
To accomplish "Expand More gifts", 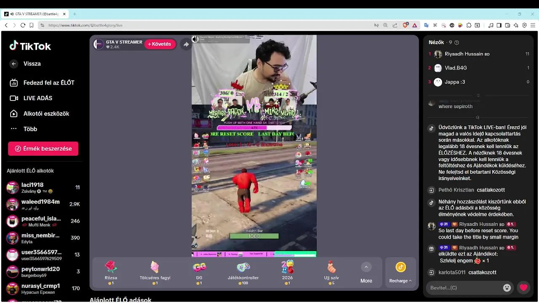I will (366, 273).
